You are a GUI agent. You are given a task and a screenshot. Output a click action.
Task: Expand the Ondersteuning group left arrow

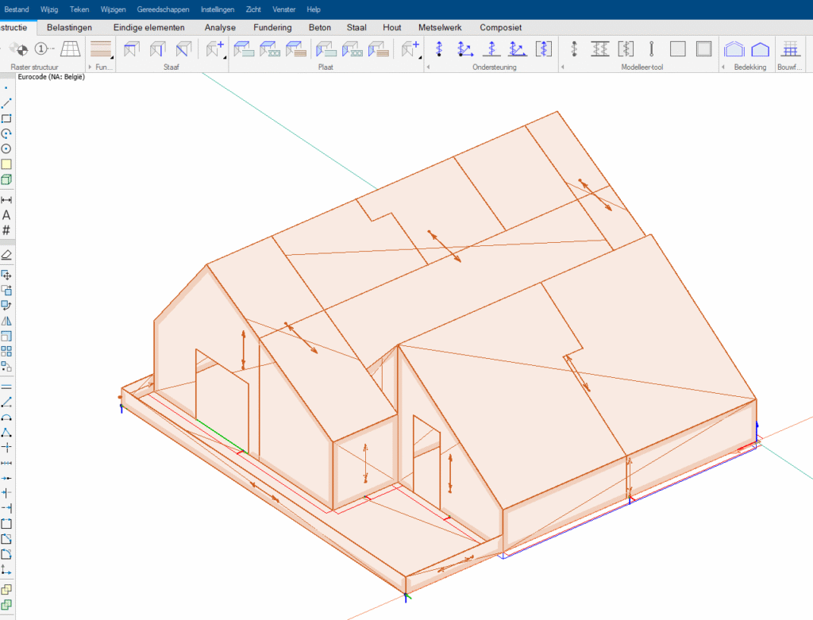coord(429,67)
